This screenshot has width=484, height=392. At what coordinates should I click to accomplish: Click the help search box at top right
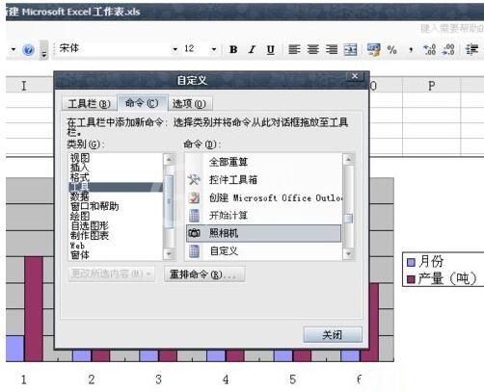pos(451,29)
